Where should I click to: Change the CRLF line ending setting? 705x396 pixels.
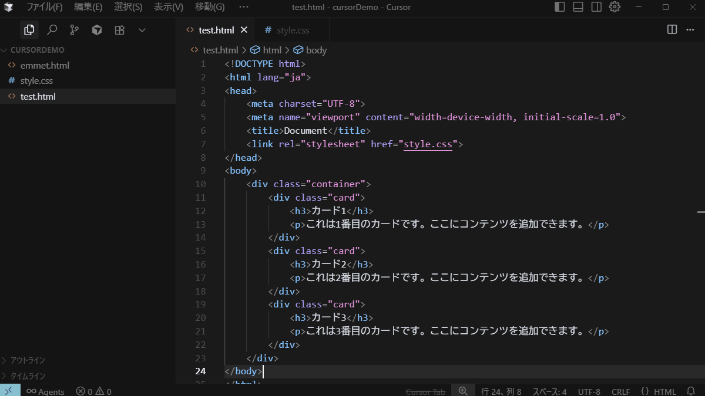click(620, 391)
